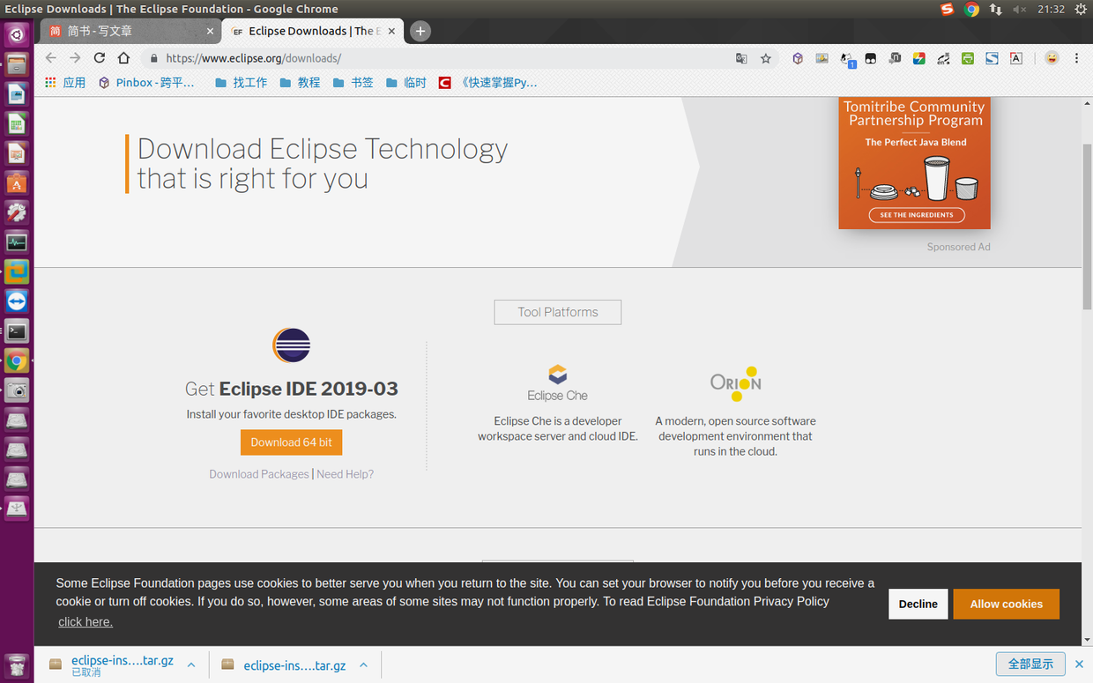Click the clock showing 21:32
Screen dimensions: 1093x683
pyautogui.click(x=1051, y=9)
